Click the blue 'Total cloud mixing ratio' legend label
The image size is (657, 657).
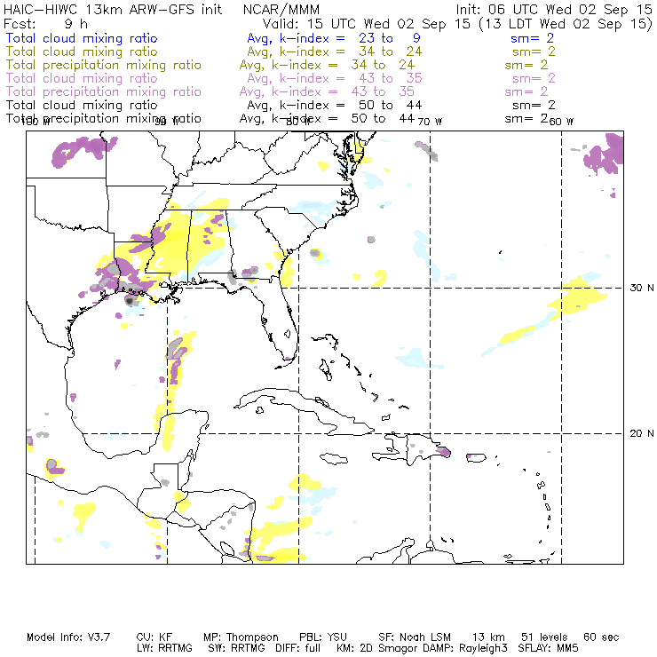82,38
